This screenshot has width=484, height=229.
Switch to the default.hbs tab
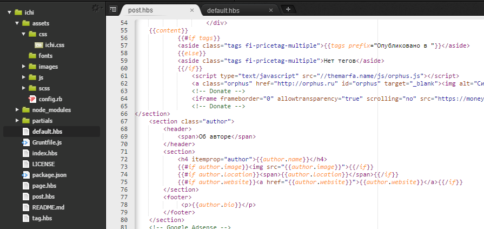tap(223, 10)
